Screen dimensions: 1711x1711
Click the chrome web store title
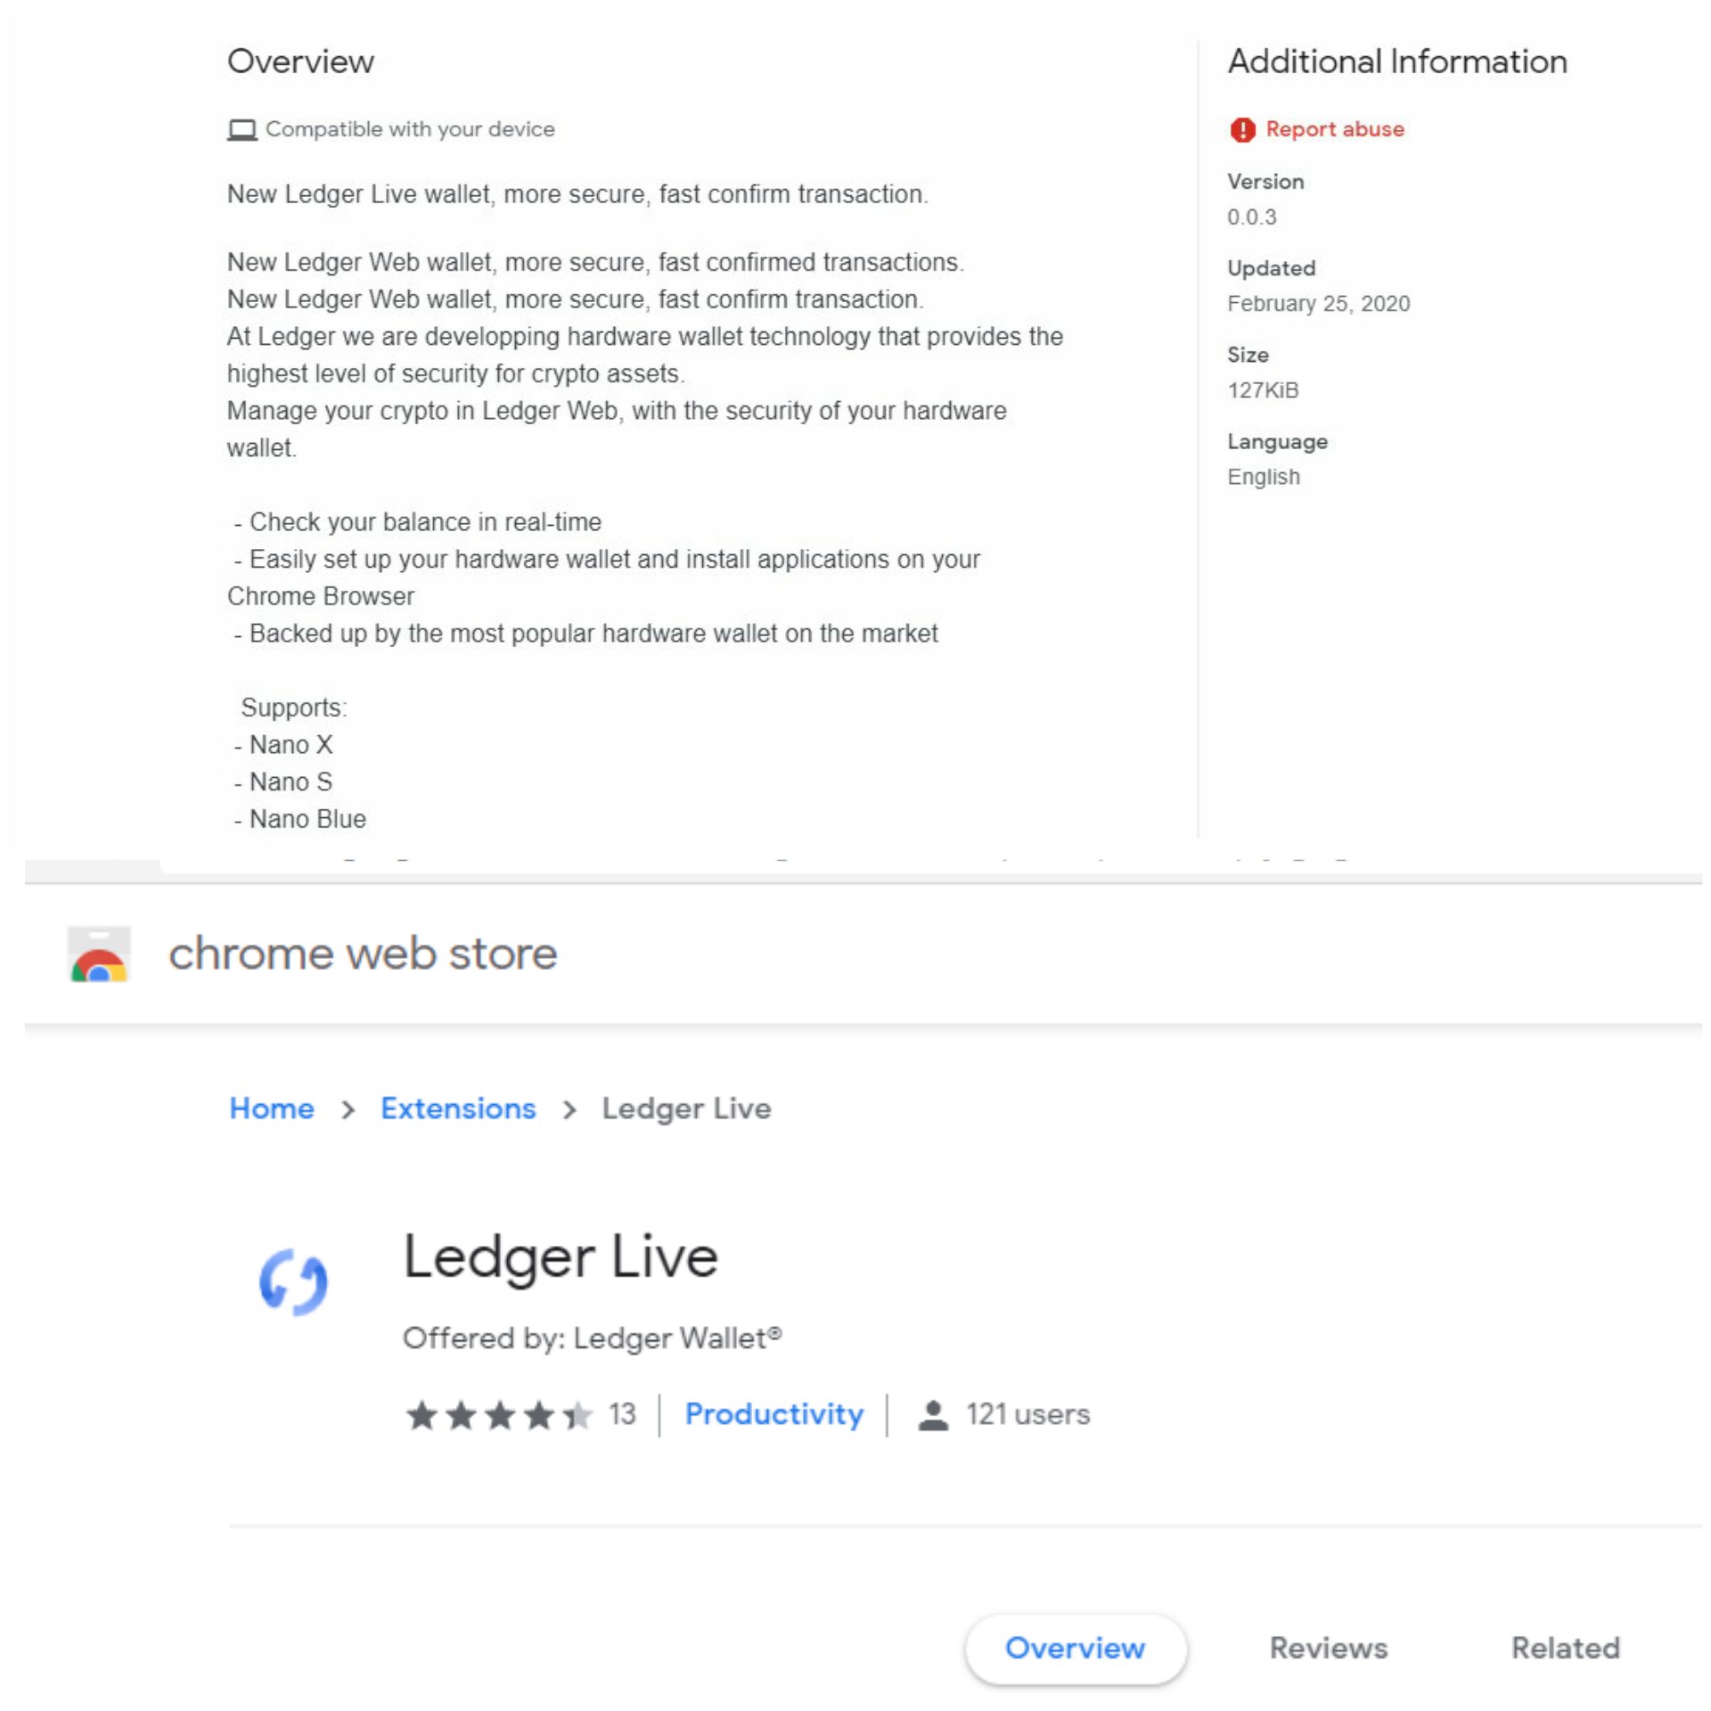[363, 954]
